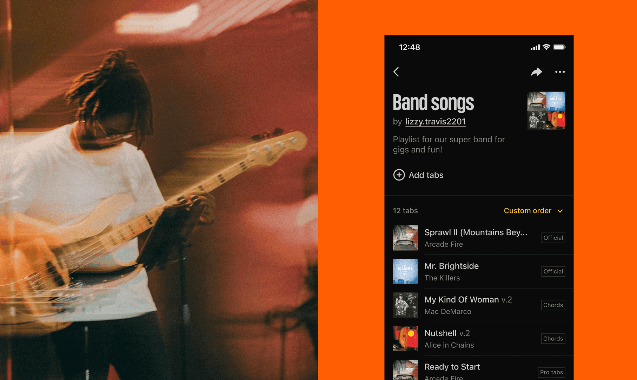637x380 pixels.
Task: Share the Band songs playlist
Action: pyautogui.click(x=536, y=72)
